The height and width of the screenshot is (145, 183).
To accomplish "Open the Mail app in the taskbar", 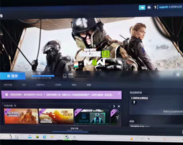I will (x=30, y=137).
